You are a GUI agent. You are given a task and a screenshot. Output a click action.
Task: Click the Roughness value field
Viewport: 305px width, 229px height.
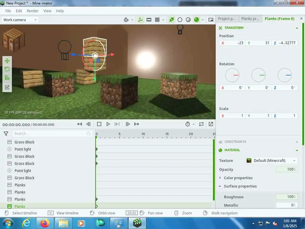287,197
